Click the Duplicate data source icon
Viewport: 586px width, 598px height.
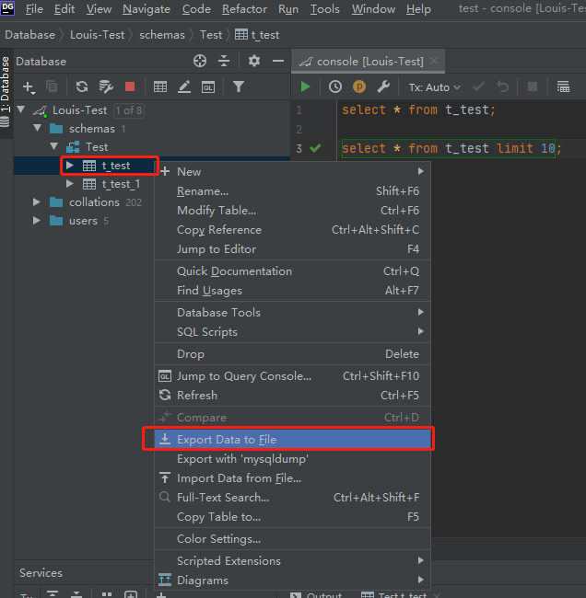[52, 86]
